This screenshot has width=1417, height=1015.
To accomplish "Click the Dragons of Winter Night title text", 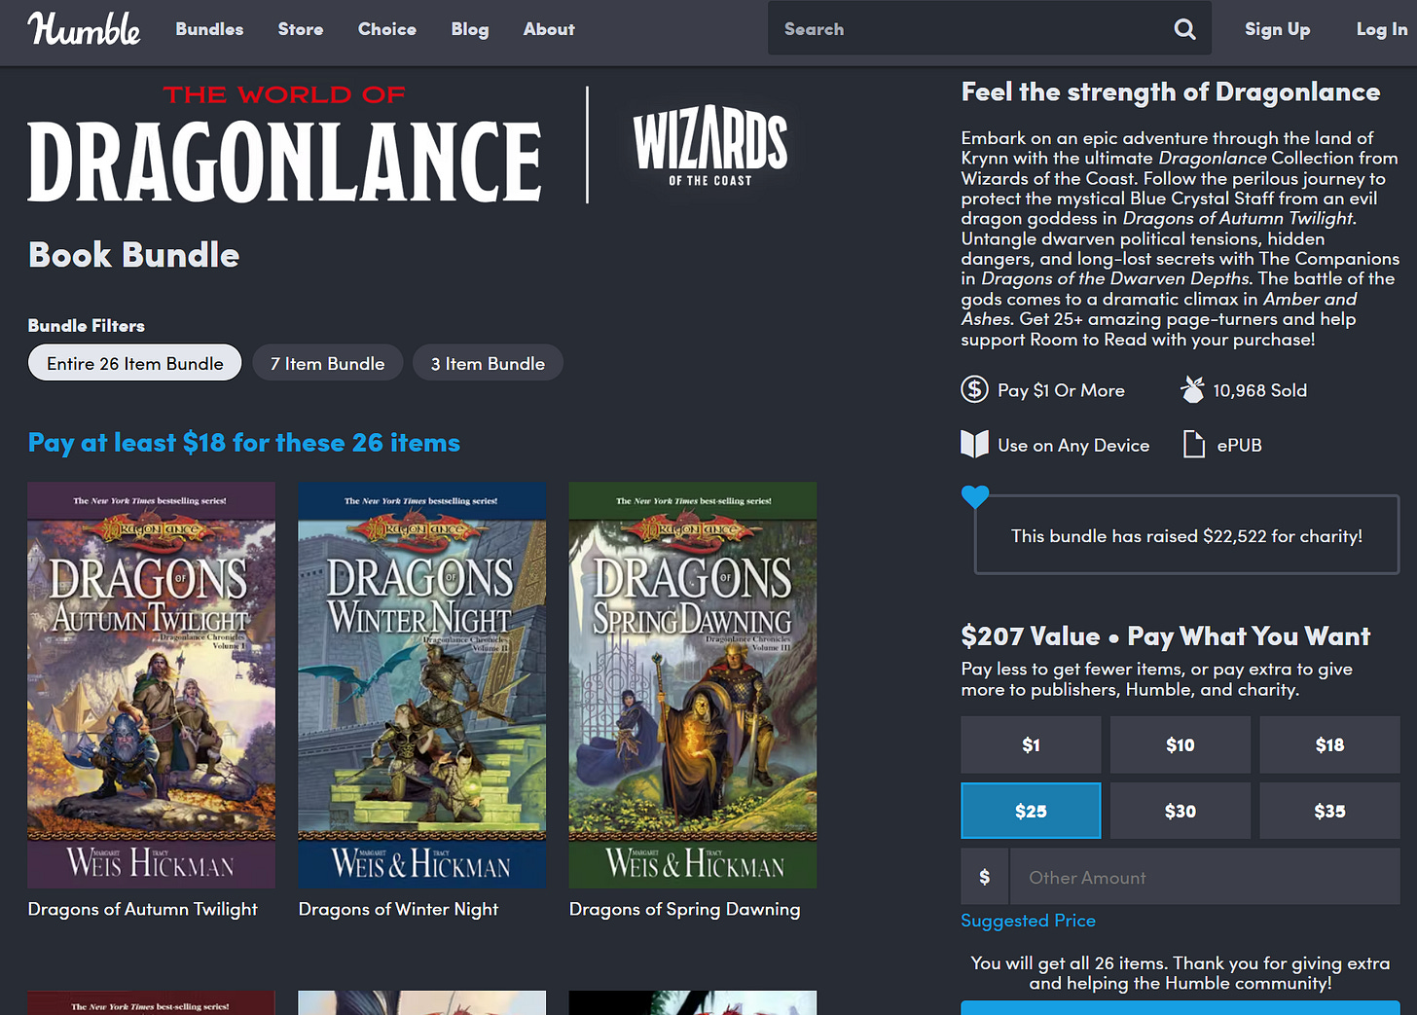I will [398, 909].
